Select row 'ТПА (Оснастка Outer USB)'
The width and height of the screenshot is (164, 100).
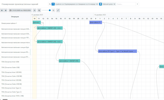point(15,67)
